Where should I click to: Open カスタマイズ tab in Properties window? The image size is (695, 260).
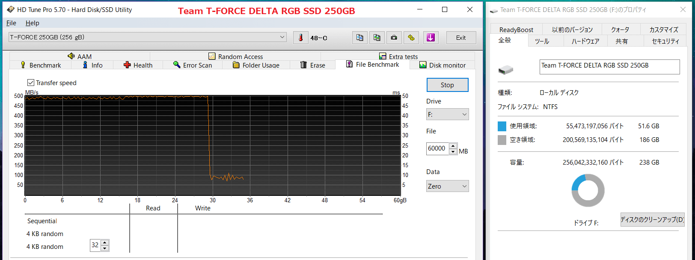click(x=664, y=30)
